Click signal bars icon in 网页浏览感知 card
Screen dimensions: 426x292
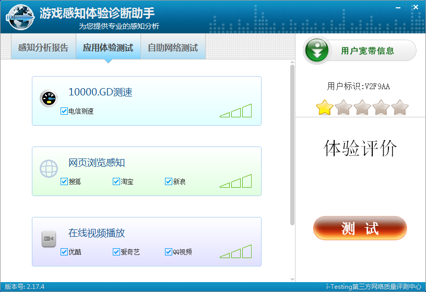(236, 181)
